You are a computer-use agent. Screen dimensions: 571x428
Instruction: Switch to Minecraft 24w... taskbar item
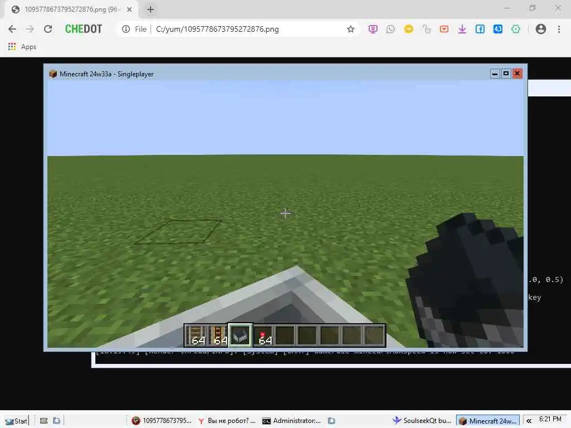(488, 421)
